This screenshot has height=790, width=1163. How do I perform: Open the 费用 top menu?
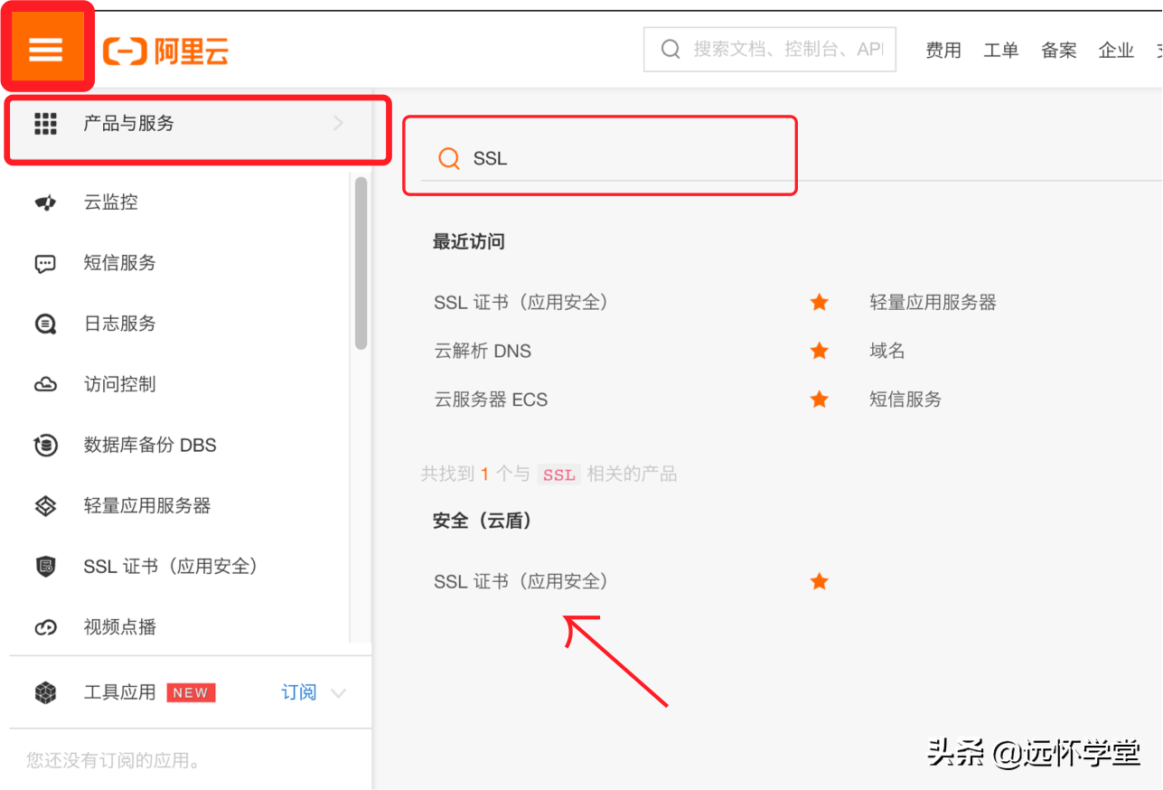[x=943, y=51]
